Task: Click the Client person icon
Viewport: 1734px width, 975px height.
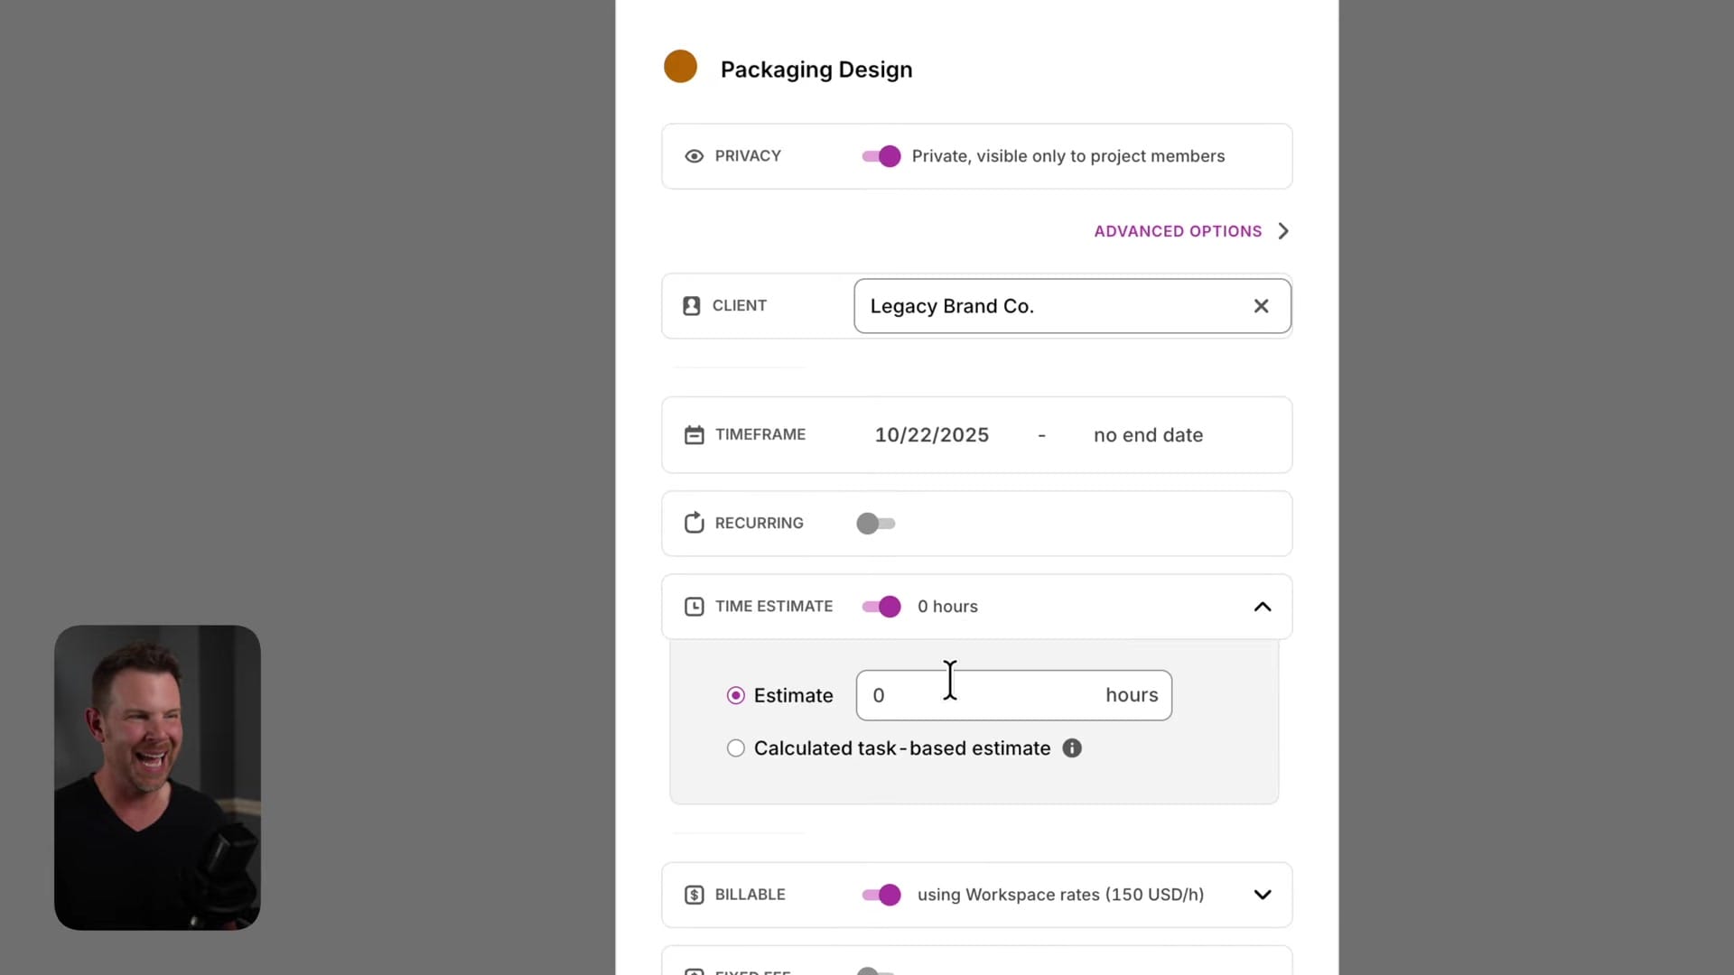Action: pos(692,306)
